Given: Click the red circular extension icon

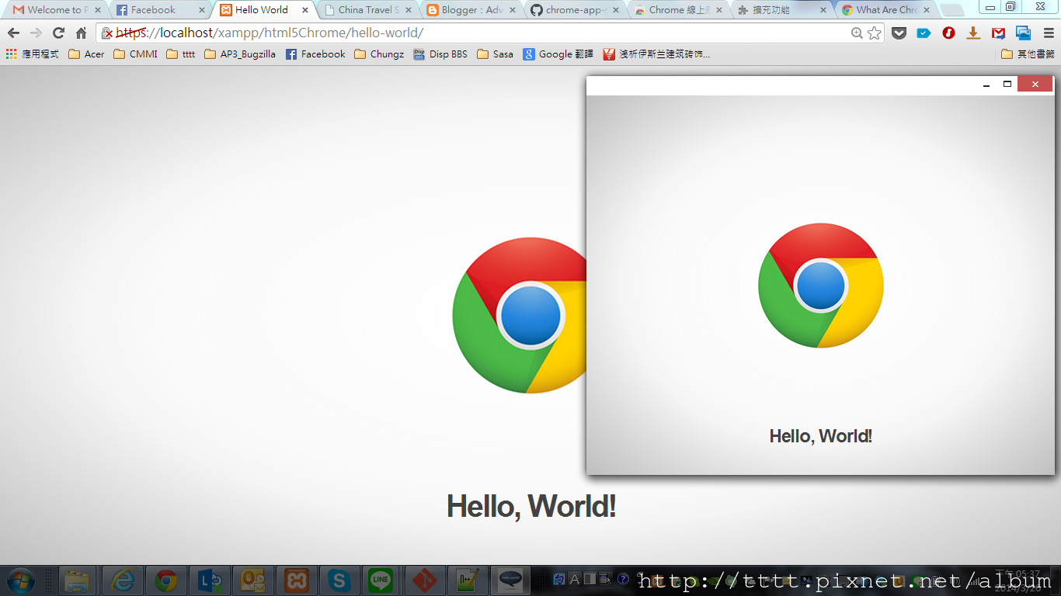Looking at the screenshot, I should pyautogui.click(x=948, y=33).
